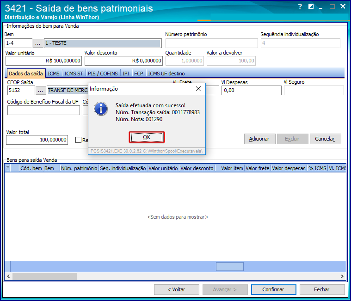Open the IPI tab
The width and height of the screenshot is (351, 301).
pos(126,74)
